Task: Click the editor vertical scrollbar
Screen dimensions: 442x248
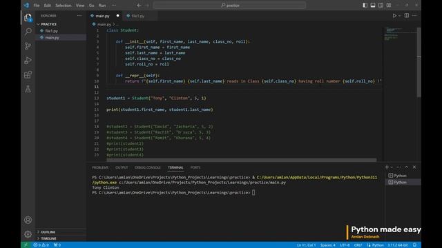Action: click(419, 63)
